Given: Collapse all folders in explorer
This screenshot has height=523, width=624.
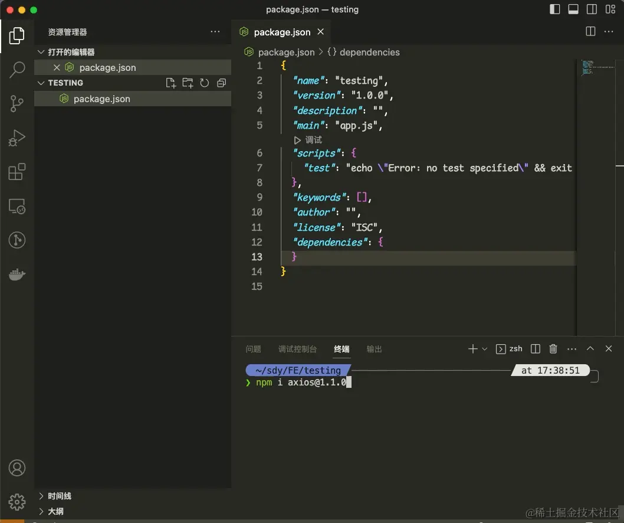Looking at the screenshot, I should [x=221, y=83].
